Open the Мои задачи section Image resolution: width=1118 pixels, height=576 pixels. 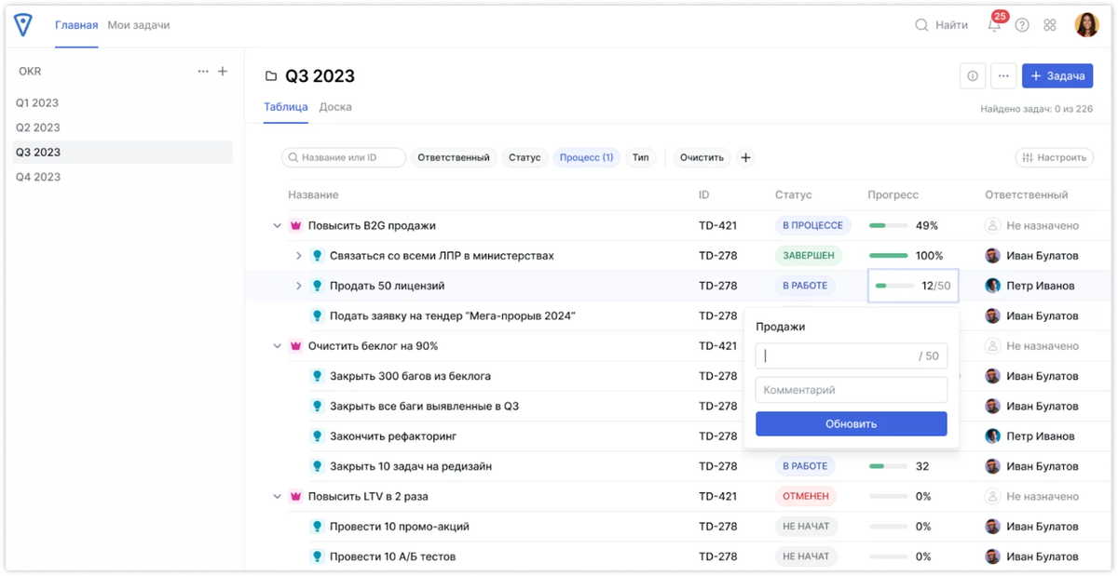tap(138, 25)
